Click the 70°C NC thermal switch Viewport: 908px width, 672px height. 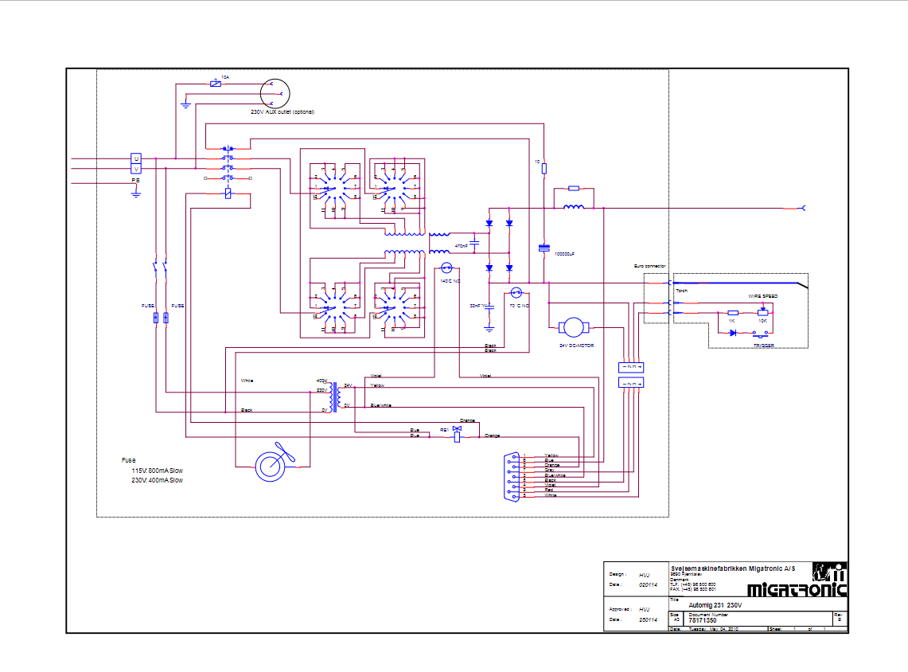tap(516, 292)
